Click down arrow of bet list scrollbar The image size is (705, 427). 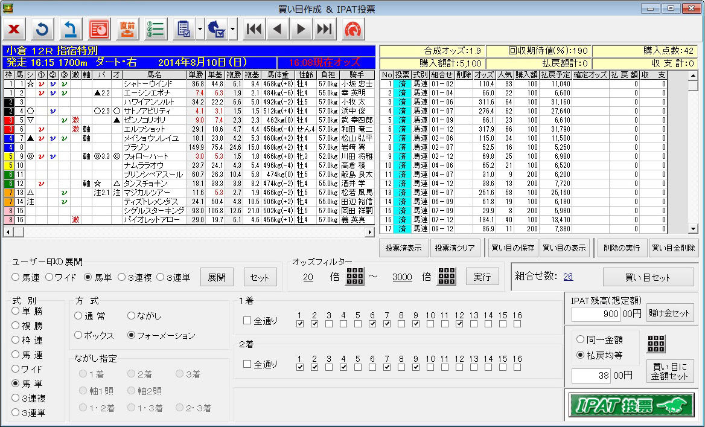pyautogui.click(x=693, y=228)
